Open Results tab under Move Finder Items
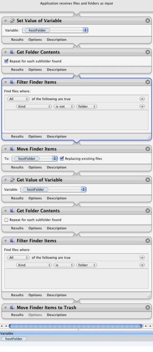Screen dimensions: 153x352 [x=17, y=167]
